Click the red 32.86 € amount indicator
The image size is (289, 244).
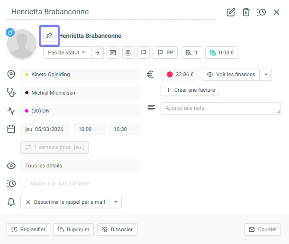180,74
